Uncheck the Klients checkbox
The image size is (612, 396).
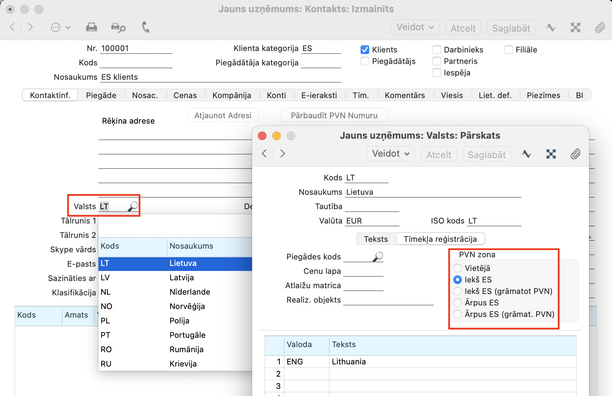[x=365, y=50]
